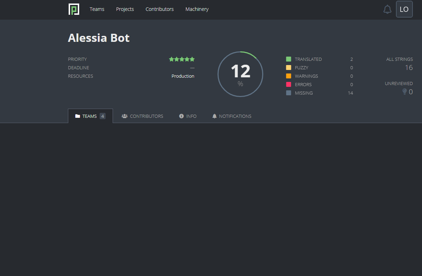Viewport: 422px width, 276px height.
Task: Navigate to Projects in the navbar
Action: [x=125, y=9]
